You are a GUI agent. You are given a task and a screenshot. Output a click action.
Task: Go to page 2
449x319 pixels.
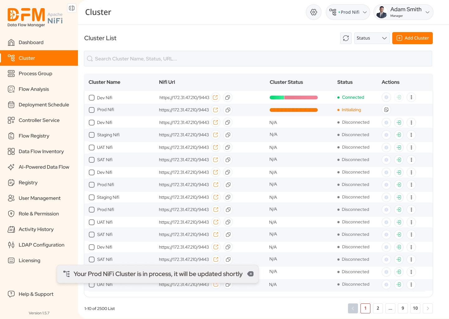(x=378, y=308)
